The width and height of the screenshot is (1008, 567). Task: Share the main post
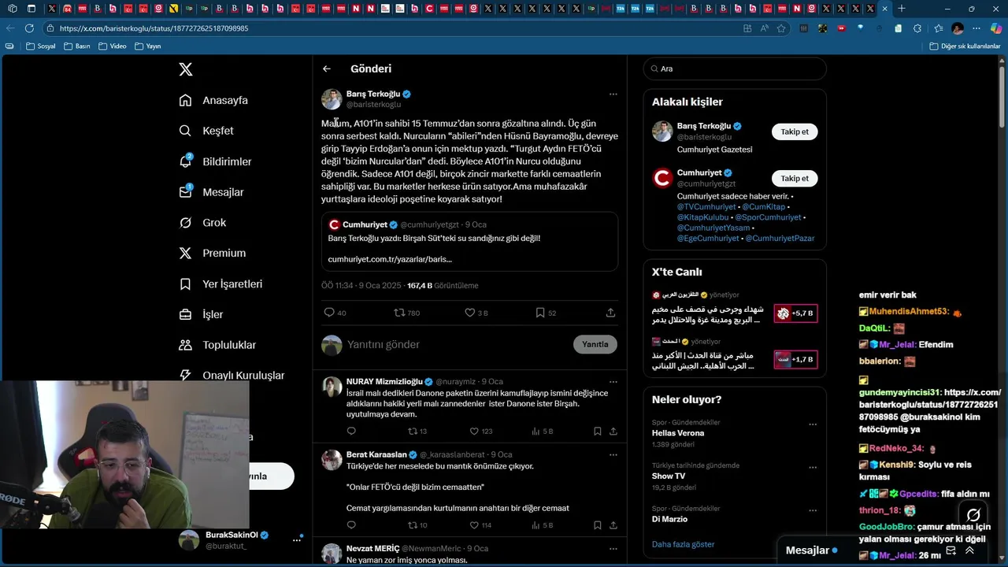[610, 313]
